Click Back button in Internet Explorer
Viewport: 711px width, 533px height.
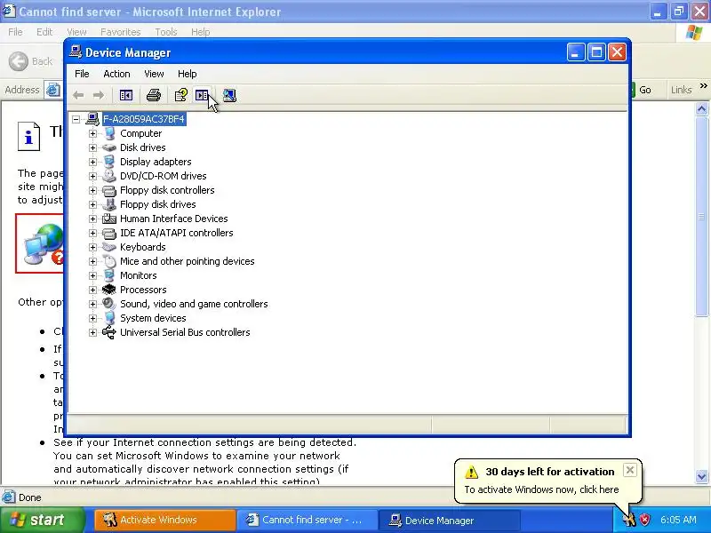(32, 61)
